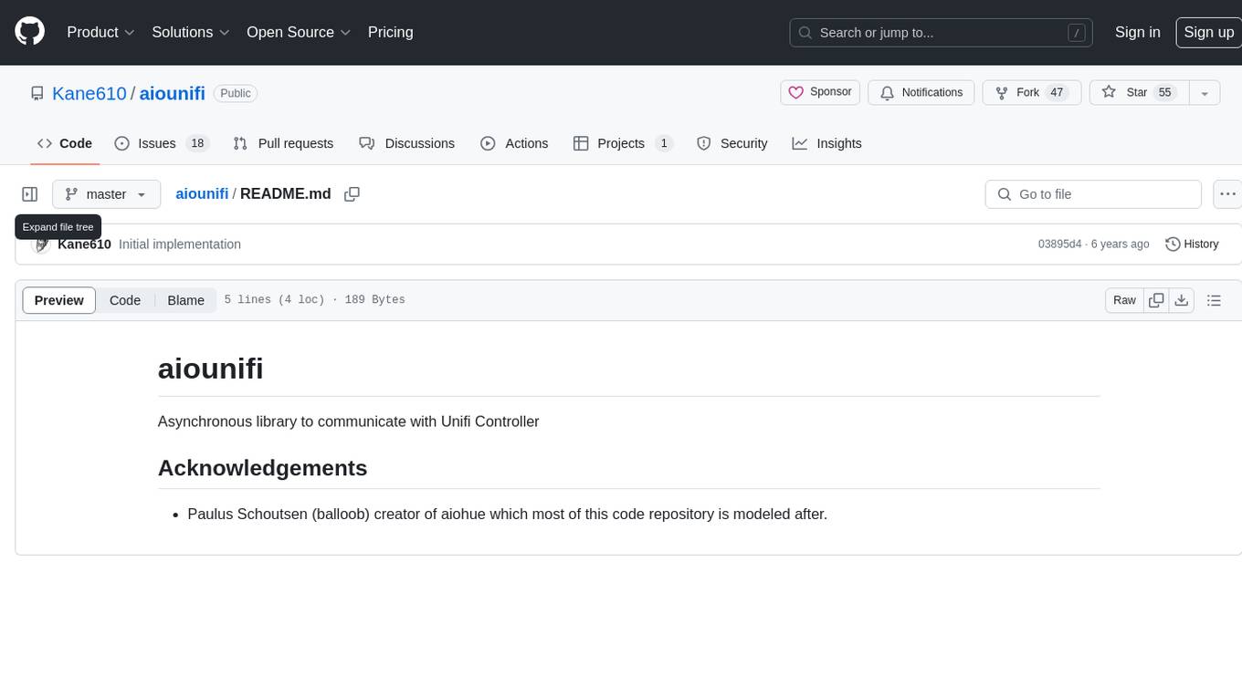Expand the Product menu
The width and height of the screenshot is (1242, 697).
coord(100,32)
